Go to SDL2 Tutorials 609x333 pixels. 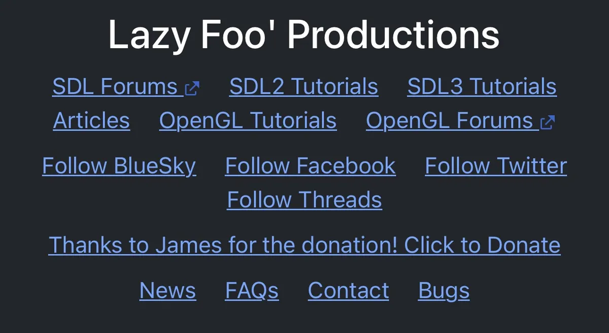click(303, 87)
